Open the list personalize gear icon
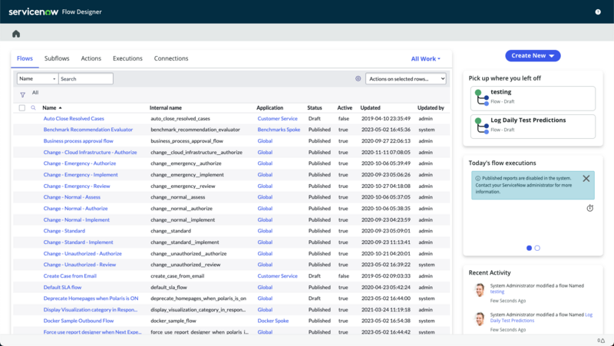Viewport: 614px width, 346px height. 358,79
